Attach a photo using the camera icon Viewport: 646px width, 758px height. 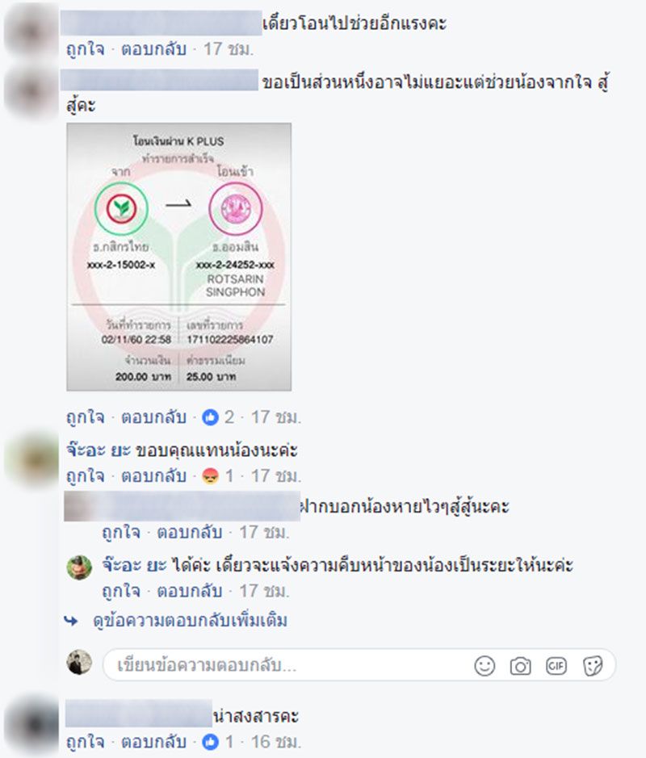click(x=520, y=666)
